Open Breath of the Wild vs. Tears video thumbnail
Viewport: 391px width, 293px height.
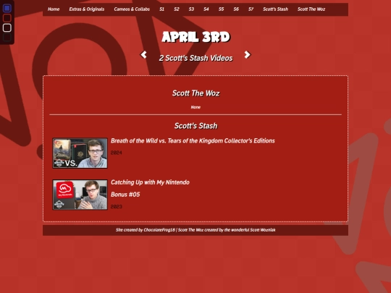click(80, 153)
